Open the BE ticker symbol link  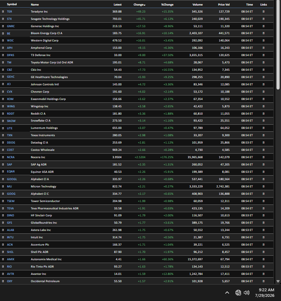[9, 33]
